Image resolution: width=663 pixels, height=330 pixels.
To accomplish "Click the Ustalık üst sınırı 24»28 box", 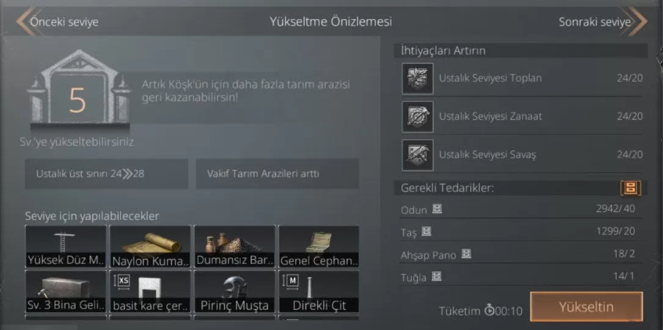I will pos(106,174).
